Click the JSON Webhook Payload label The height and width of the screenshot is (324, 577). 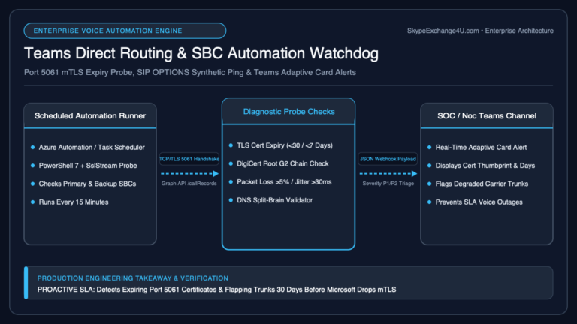388,159
